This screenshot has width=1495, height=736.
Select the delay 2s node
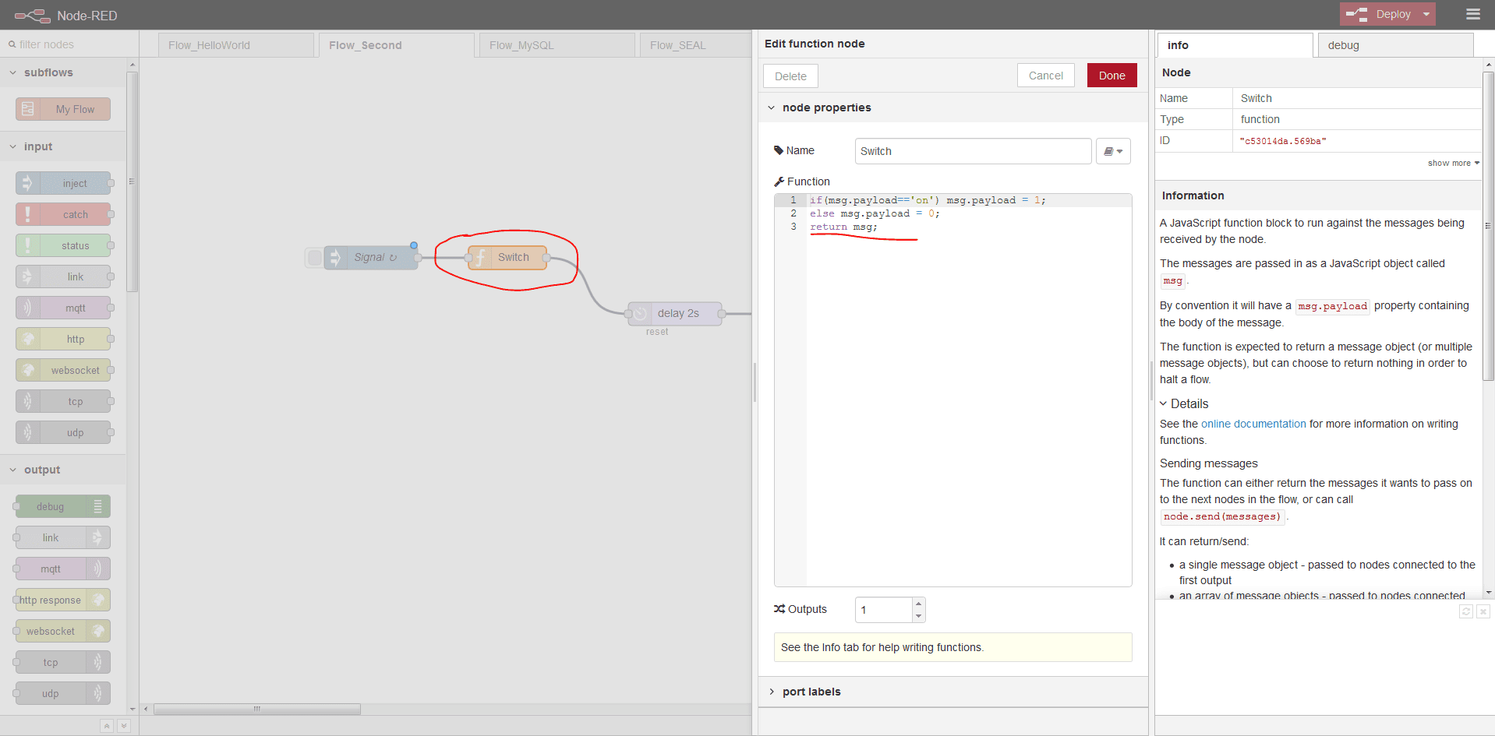675,314
